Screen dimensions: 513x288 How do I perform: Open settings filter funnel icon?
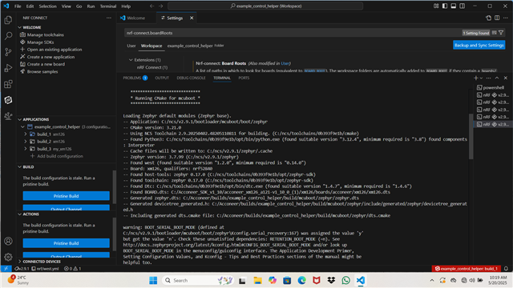click(x=501, y=33)
